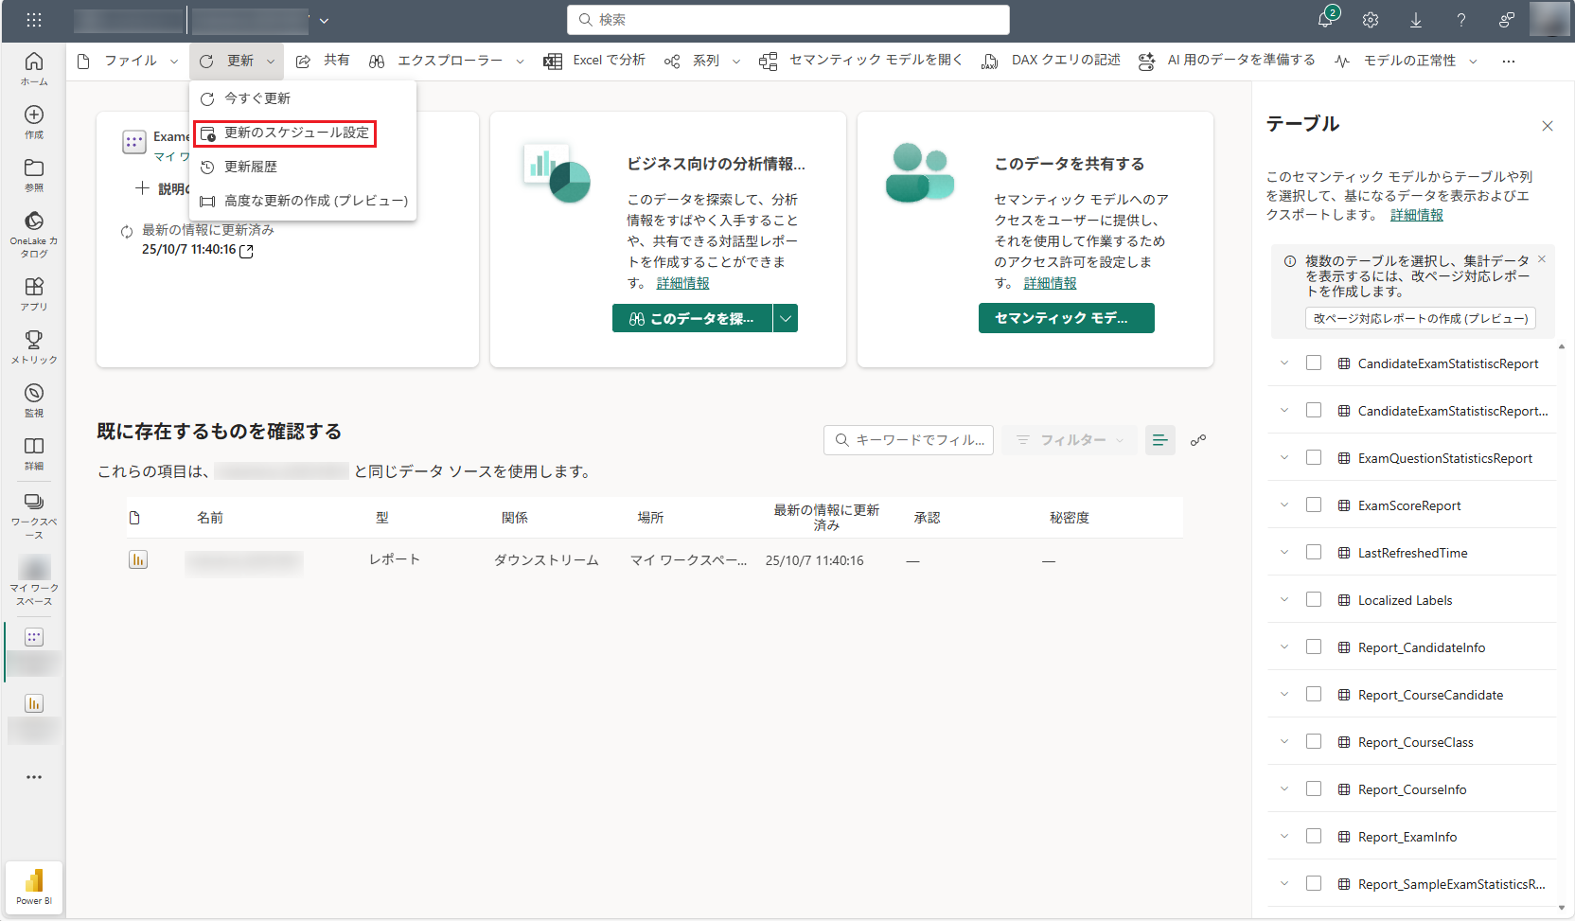Image resolution: width=1575 pixels, height=921 pixels.
Task: Check the ExamScoreReport table checkbox
Action: [1314, 505]
